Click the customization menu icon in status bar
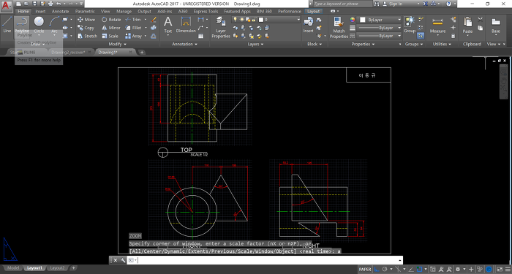512x274 pixels. coord(507,269)
